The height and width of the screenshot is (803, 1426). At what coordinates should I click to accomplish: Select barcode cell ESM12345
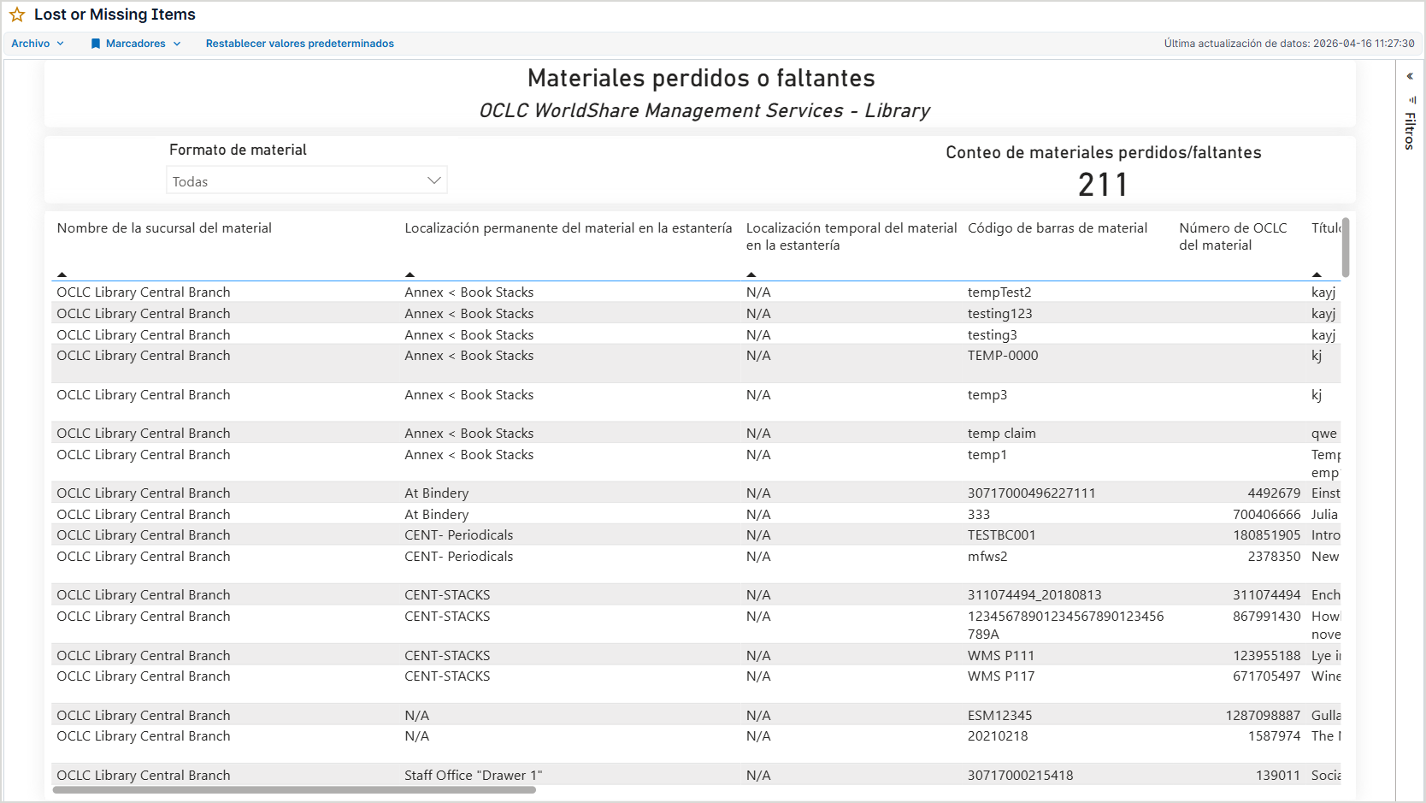[999, 716]
